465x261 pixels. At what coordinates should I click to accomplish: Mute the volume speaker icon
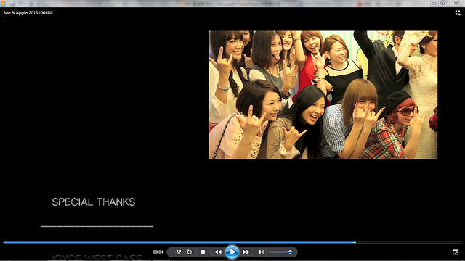point(261,252)
